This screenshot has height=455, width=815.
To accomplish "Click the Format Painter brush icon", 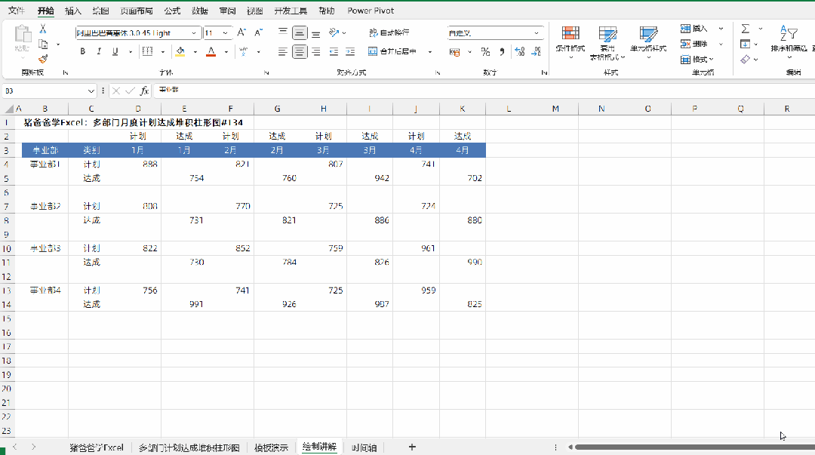I will click(43, 59).
